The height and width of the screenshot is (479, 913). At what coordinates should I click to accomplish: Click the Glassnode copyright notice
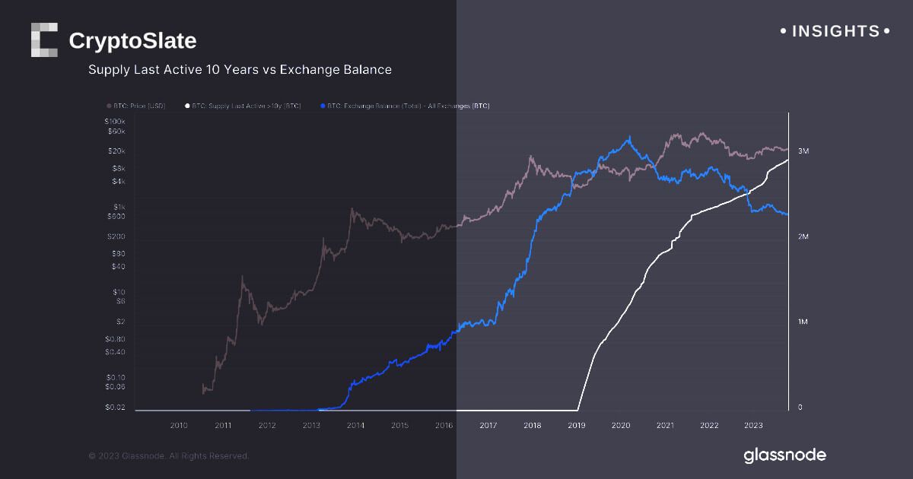tap(169, 456)
